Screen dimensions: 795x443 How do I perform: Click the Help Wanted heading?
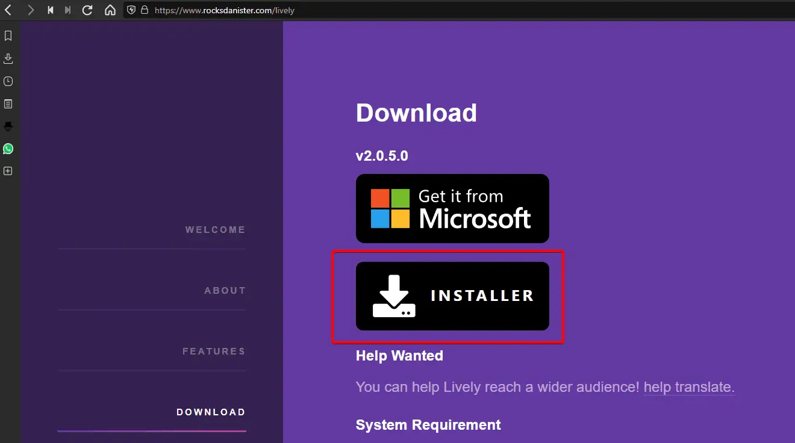pos(399,356)
